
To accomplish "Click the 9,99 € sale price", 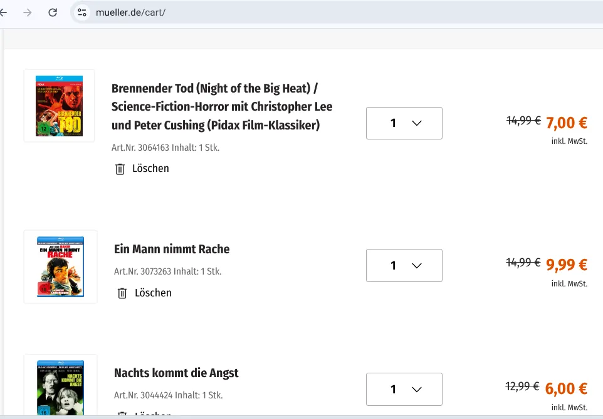I will [566, 265].
